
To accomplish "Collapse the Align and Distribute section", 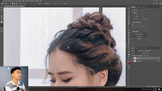I will click(x=132, y=22).
